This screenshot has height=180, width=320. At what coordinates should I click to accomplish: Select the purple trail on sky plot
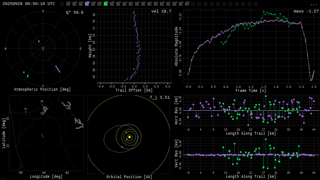(58, 69)
